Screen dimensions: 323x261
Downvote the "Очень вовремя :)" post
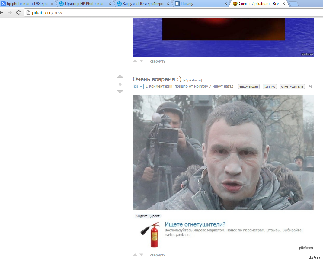120,92
